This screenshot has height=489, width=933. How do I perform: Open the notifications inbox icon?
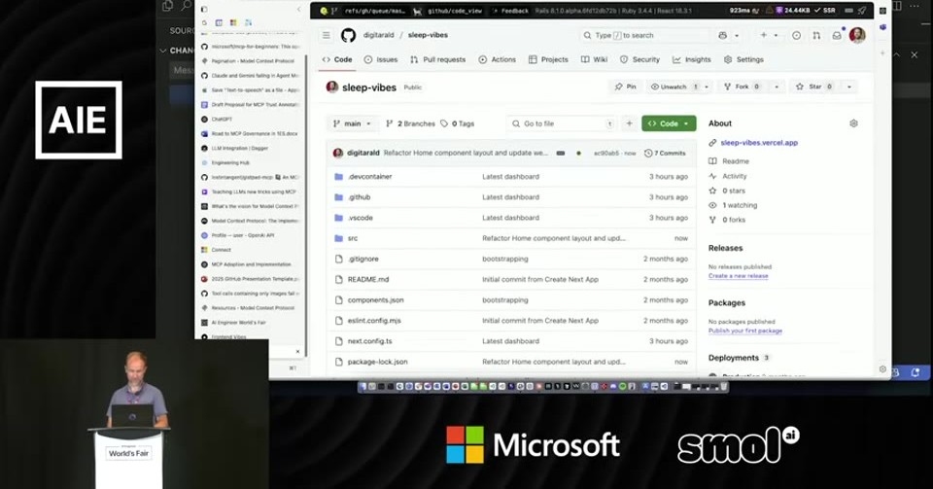click(x=837, y=36)
